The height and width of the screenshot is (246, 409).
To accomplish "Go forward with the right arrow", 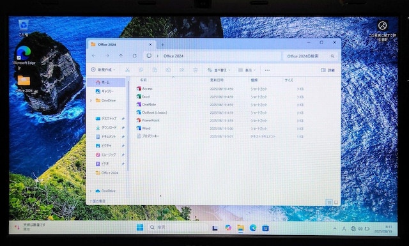I will click(x=107, y=56).
